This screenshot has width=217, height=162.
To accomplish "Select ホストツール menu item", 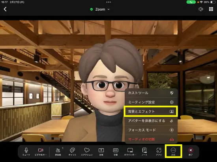I will 151,93.
